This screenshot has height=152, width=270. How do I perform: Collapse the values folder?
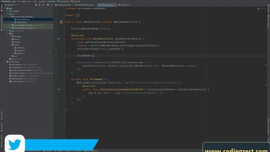(10, 45)
